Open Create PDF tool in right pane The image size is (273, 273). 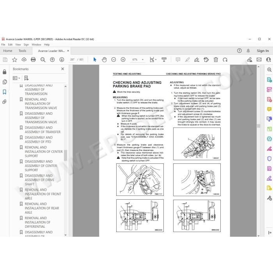(269, 99)
